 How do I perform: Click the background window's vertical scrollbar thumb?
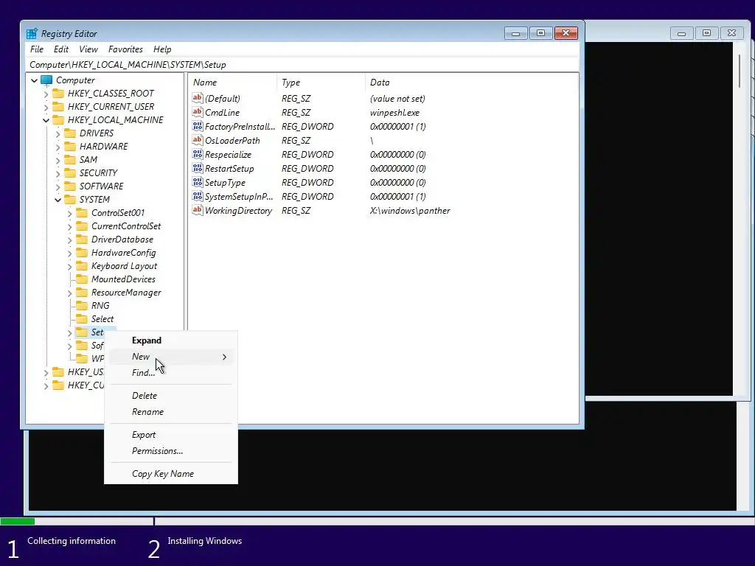tap(740, 71)
